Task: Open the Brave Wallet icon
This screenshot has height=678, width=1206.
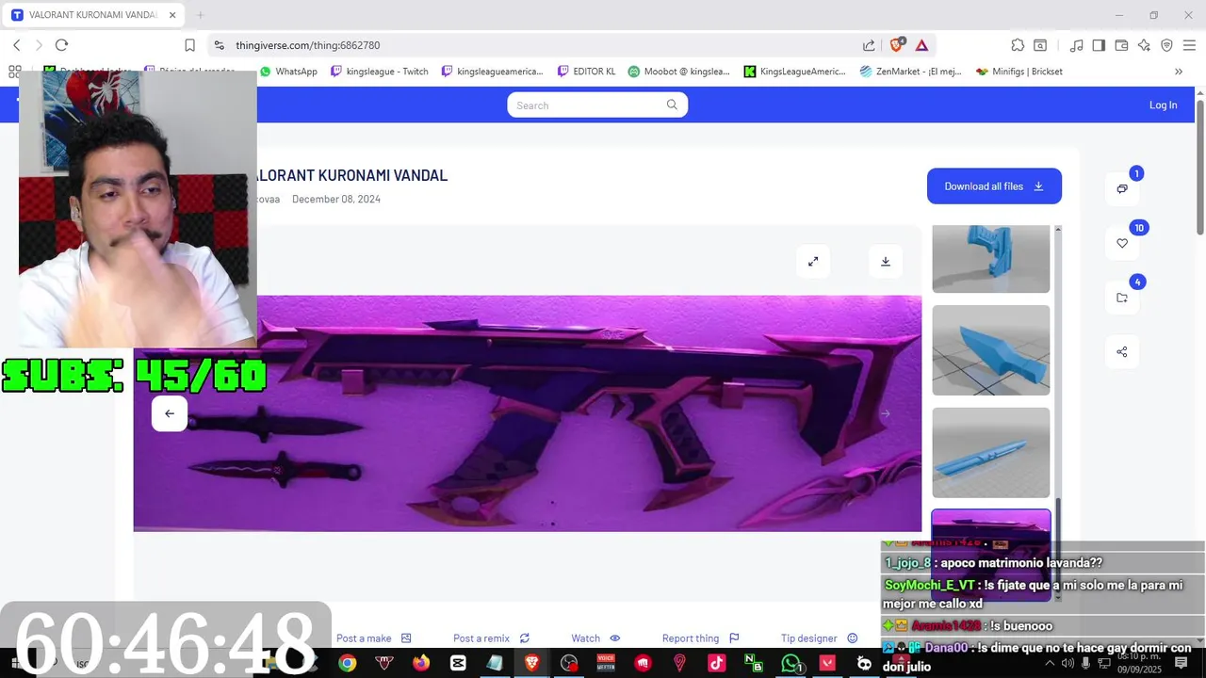Action: click(1121, 45)
